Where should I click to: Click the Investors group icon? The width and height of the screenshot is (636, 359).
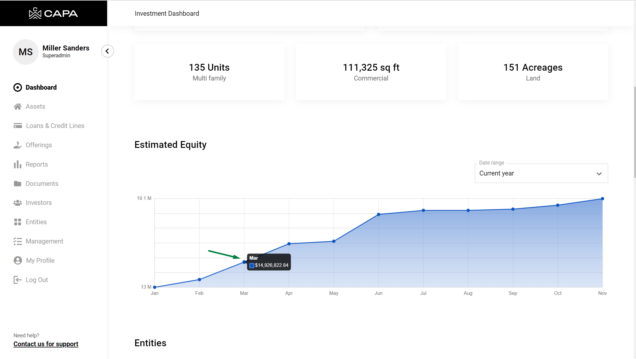(18, 203)
